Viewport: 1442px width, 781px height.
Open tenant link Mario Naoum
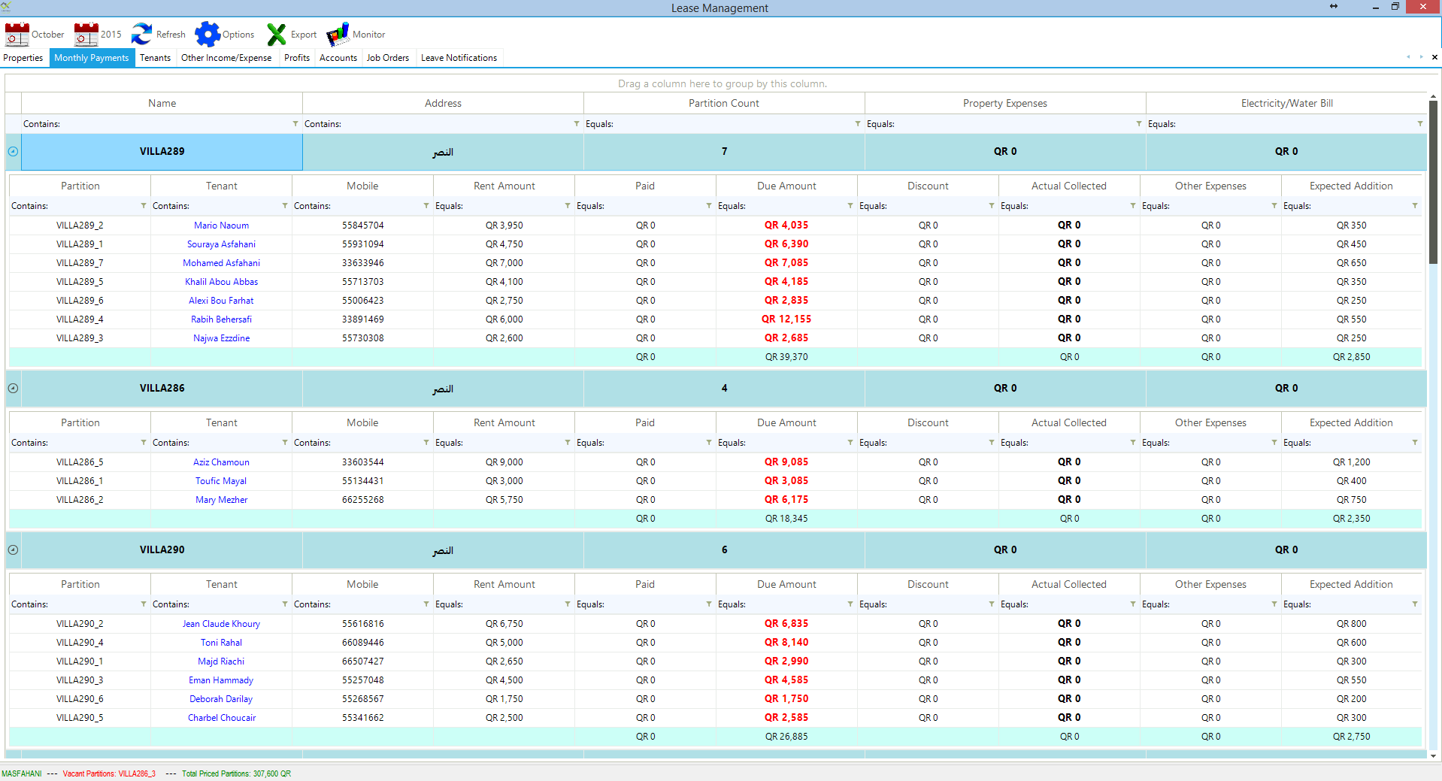pyautogui.click(x=221, y=226)
